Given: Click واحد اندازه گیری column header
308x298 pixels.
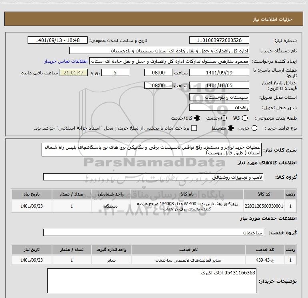Looking at the screenshot, I should coord(111,250).
